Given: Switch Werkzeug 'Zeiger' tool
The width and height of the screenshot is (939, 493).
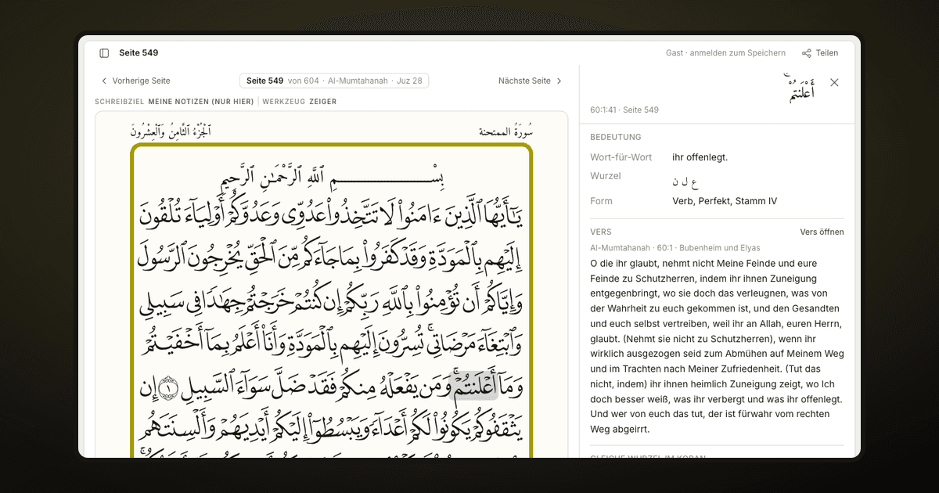Looking at the screenshot, I should [x=322, y=102].
